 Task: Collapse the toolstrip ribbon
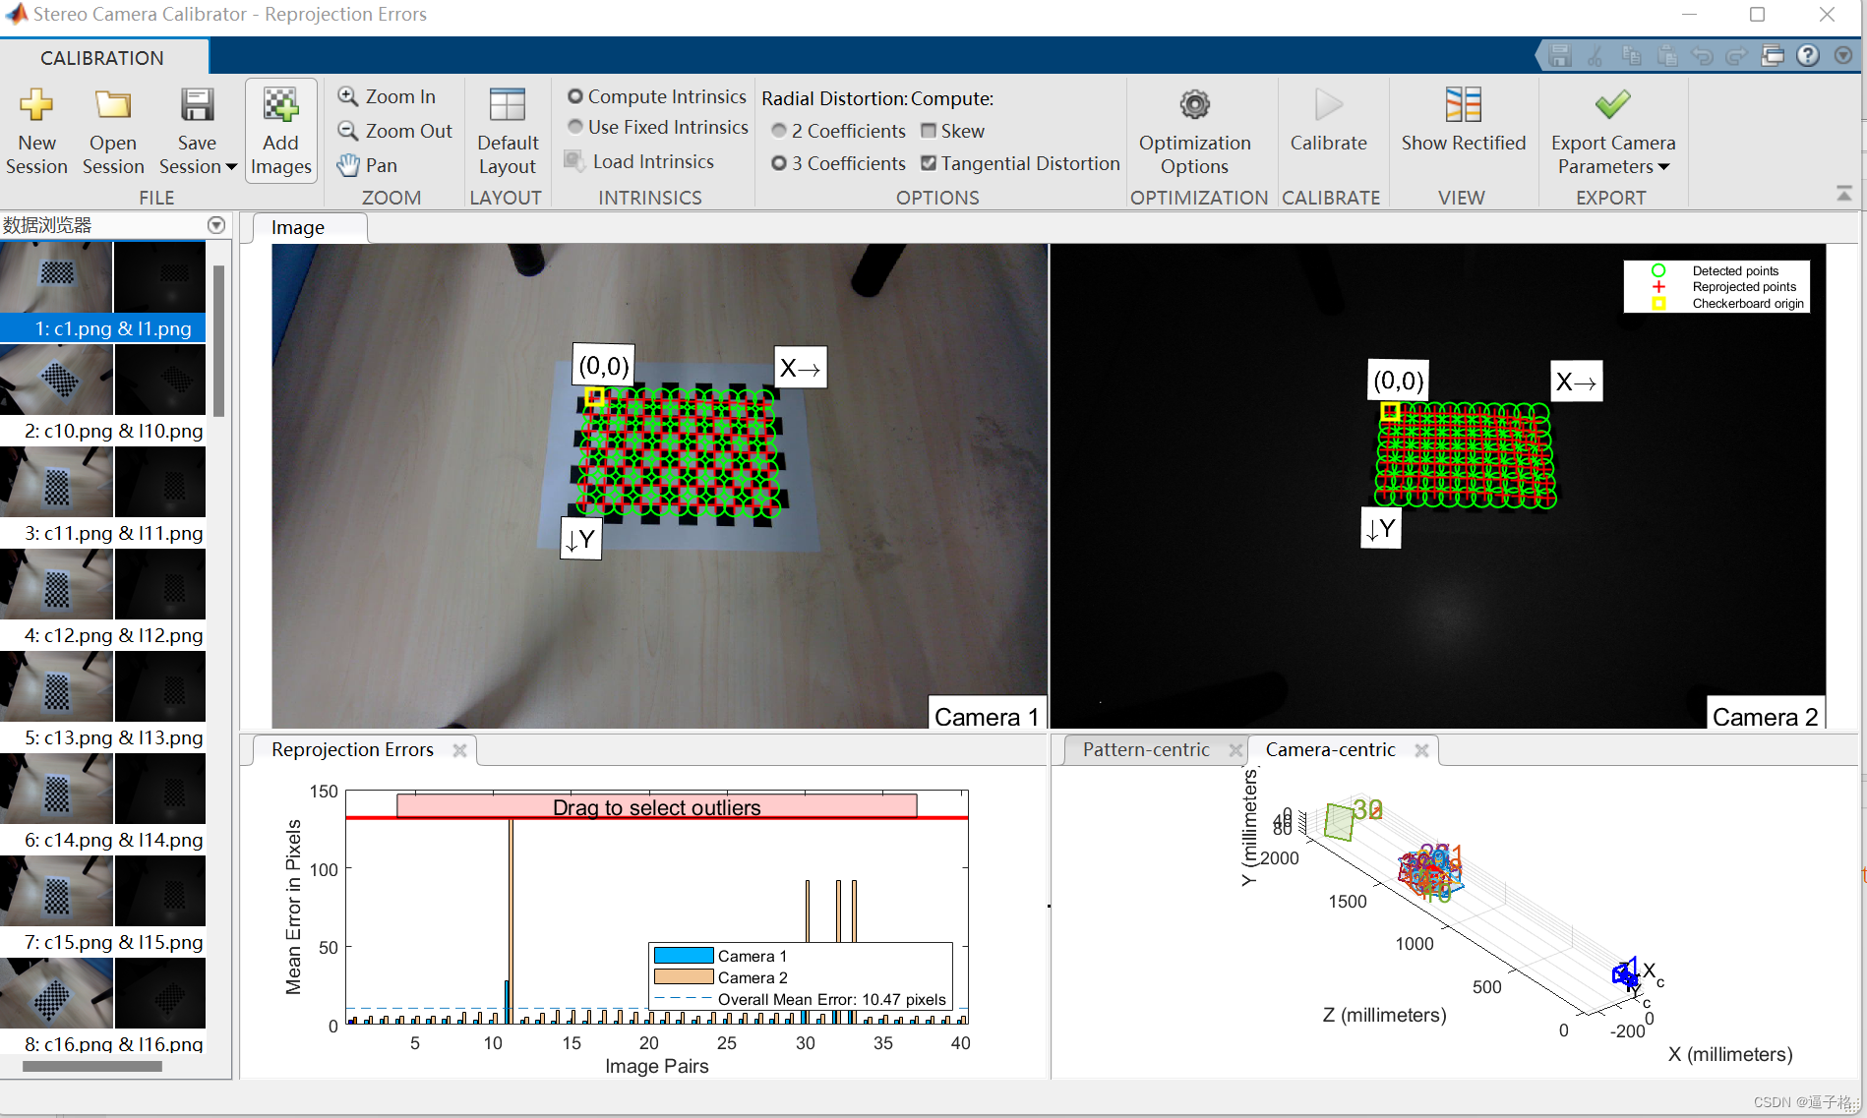1844,194
